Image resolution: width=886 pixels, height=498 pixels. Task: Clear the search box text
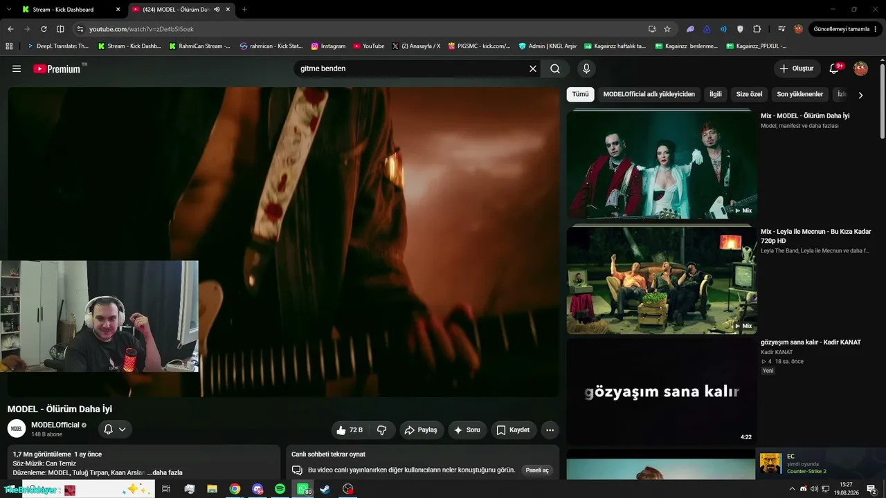click(x=533, y=68)
